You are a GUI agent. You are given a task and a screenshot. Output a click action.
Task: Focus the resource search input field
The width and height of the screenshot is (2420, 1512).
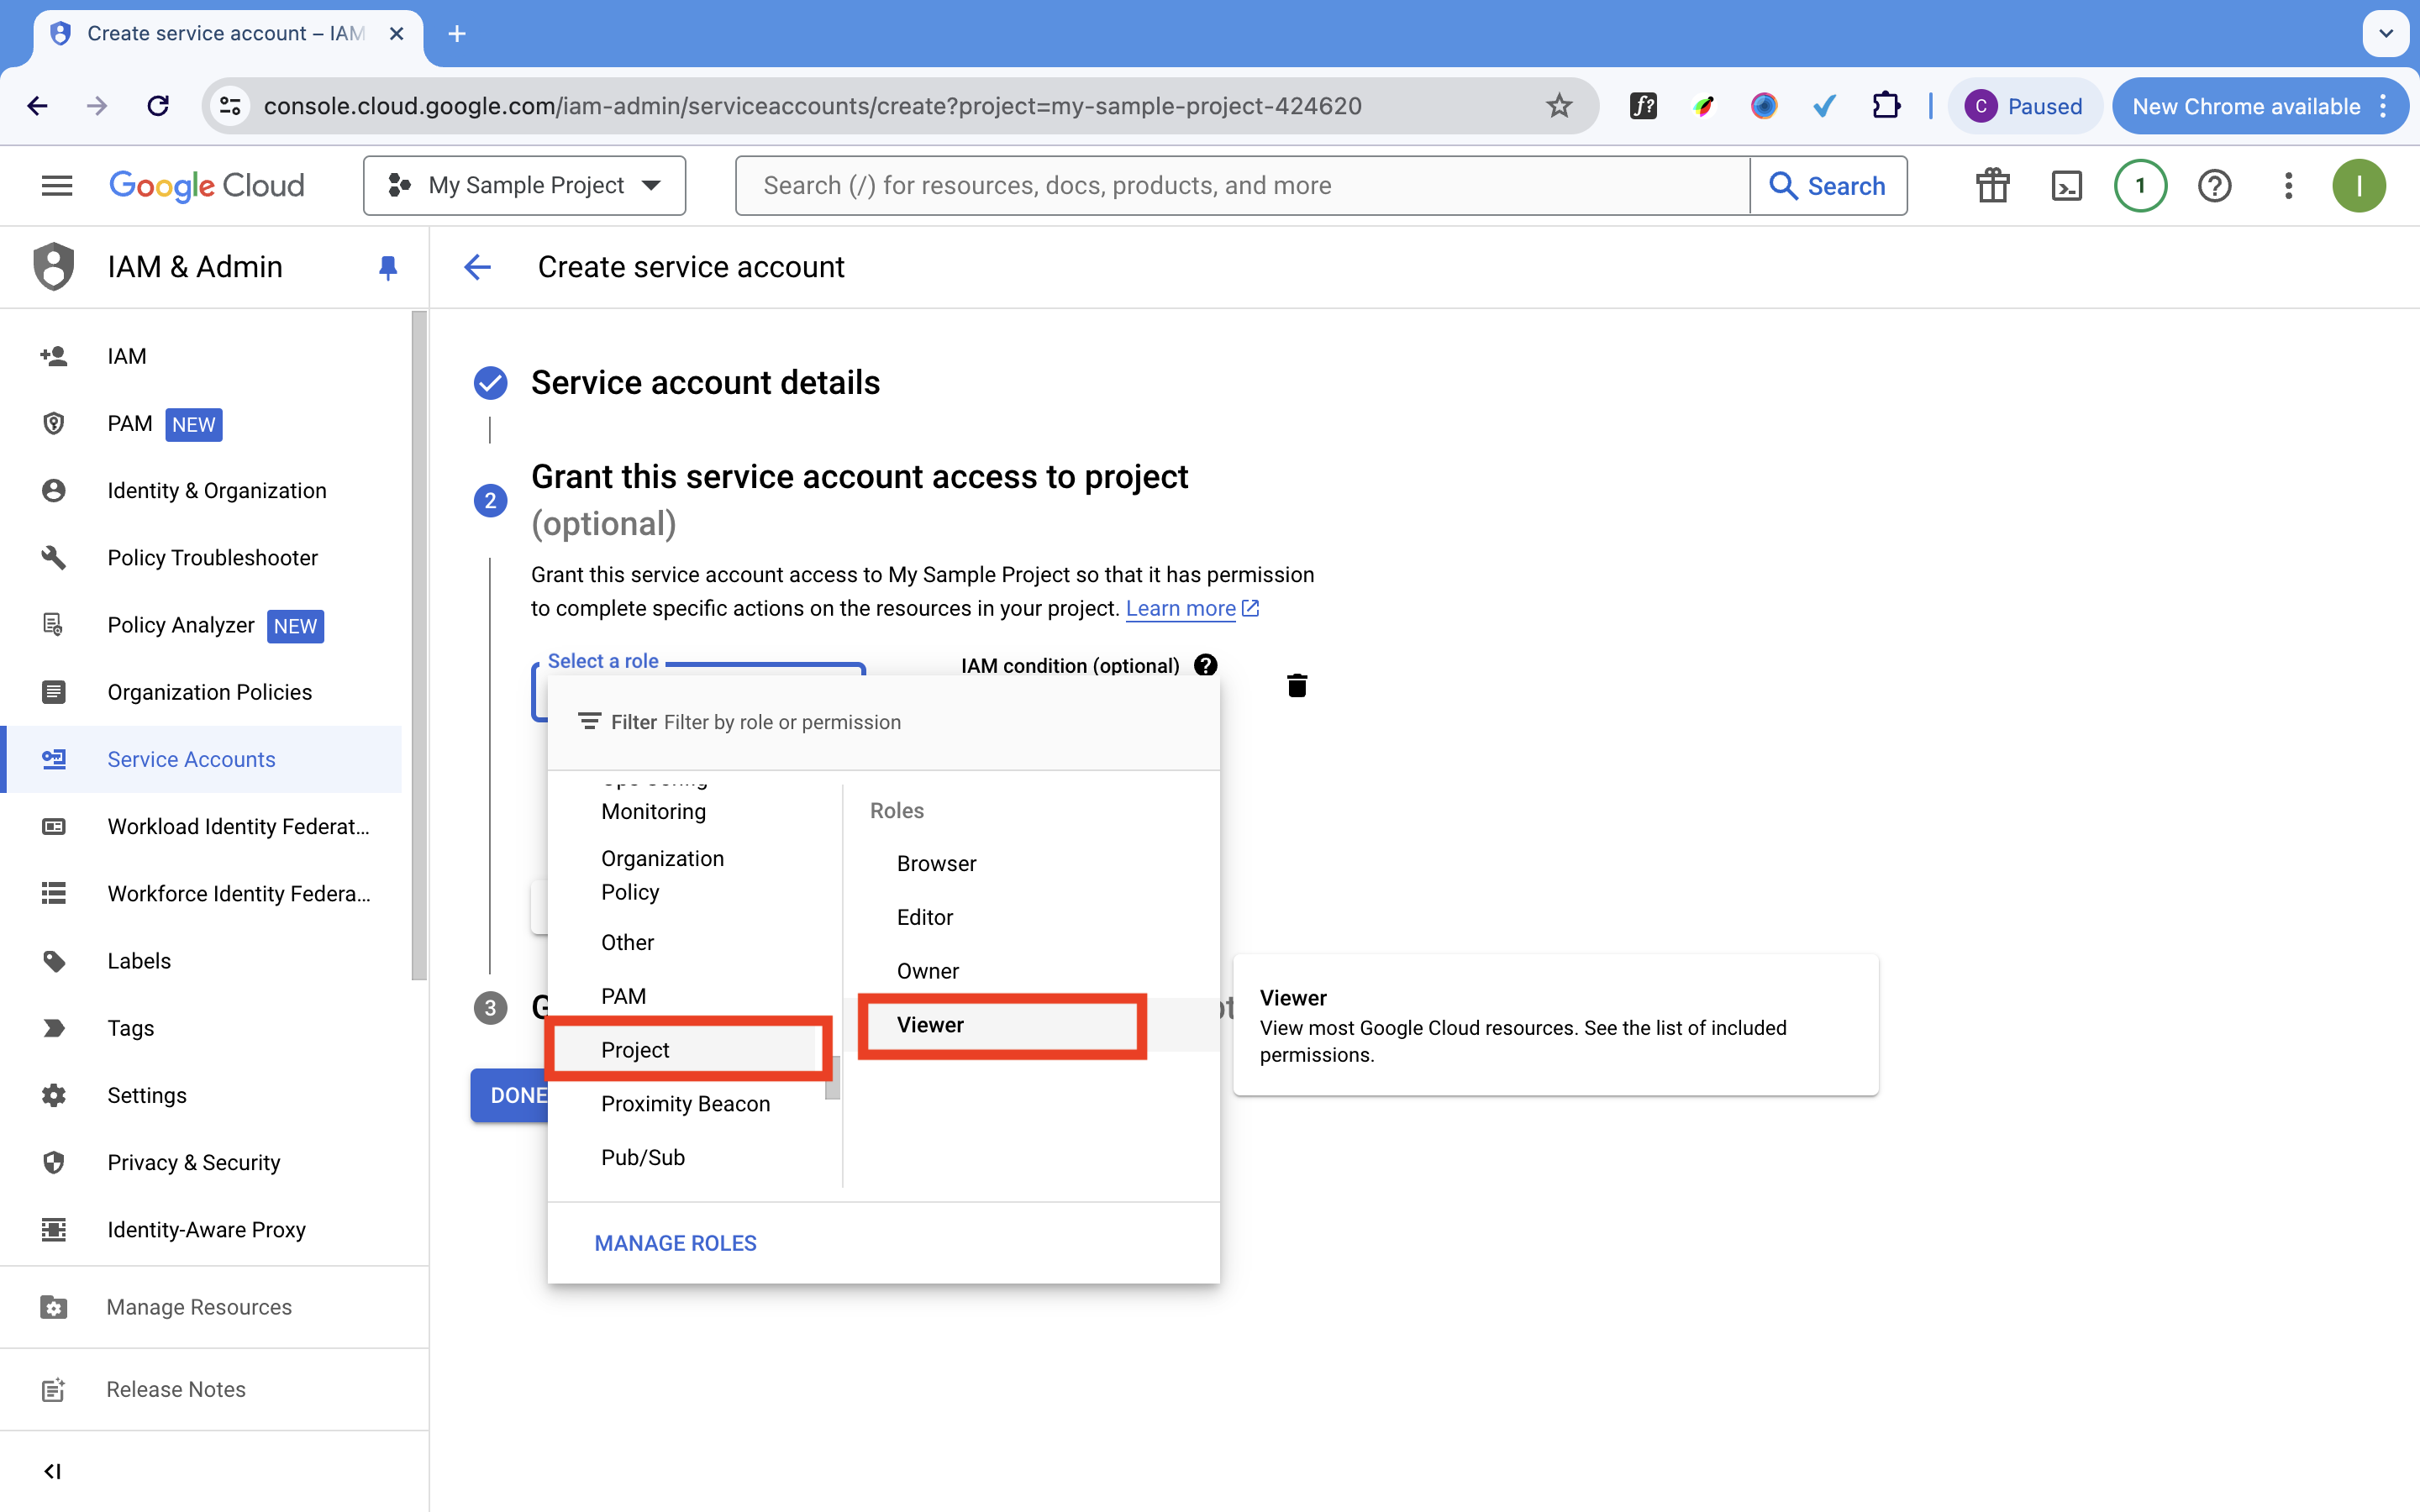(1242, 185)
